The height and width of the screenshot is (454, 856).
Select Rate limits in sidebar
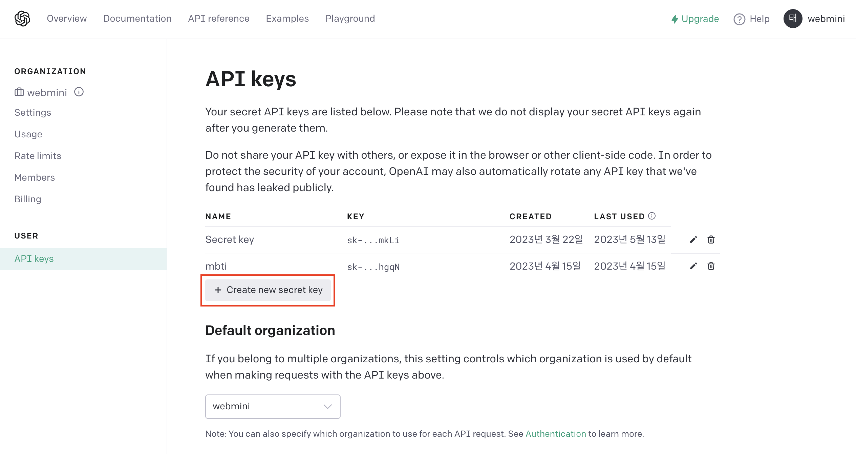tap(38, 156)
